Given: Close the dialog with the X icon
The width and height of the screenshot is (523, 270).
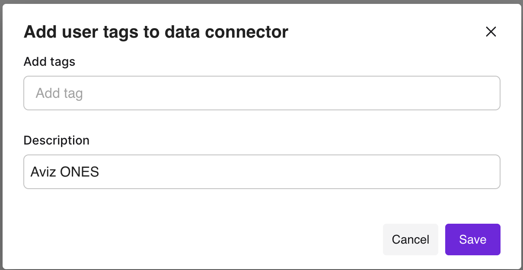Looking at the screenshot, I should tap(491, 32).
